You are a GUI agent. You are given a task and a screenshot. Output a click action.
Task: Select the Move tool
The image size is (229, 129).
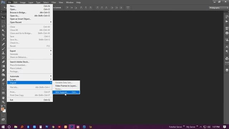coord(3,18)
